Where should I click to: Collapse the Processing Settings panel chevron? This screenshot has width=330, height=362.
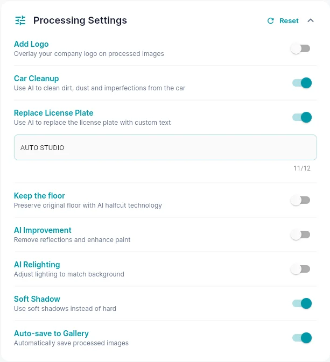(x=311, y=20)
